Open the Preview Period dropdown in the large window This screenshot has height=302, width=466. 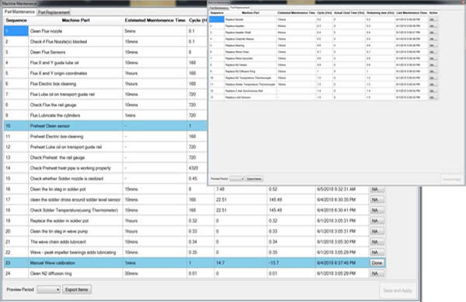pyautogui.click(x=49, y=290)
